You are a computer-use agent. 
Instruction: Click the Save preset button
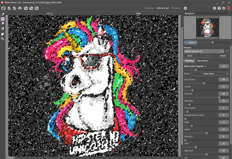[190, 56]
